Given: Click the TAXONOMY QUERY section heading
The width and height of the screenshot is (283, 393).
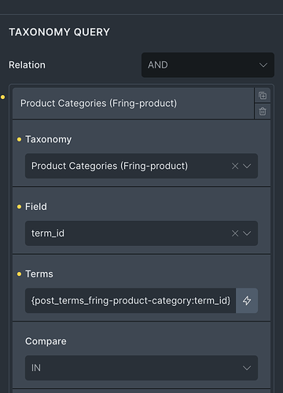Looking at the screenshot, I should click(59, 32).
